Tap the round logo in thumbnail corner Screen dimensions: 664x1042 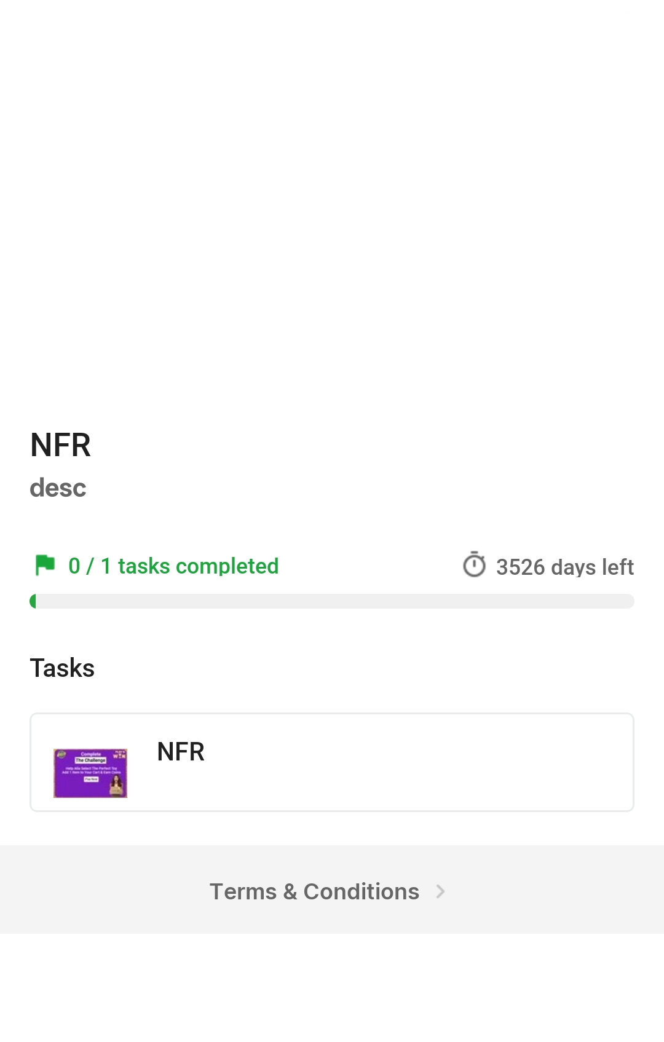(61, 754)
